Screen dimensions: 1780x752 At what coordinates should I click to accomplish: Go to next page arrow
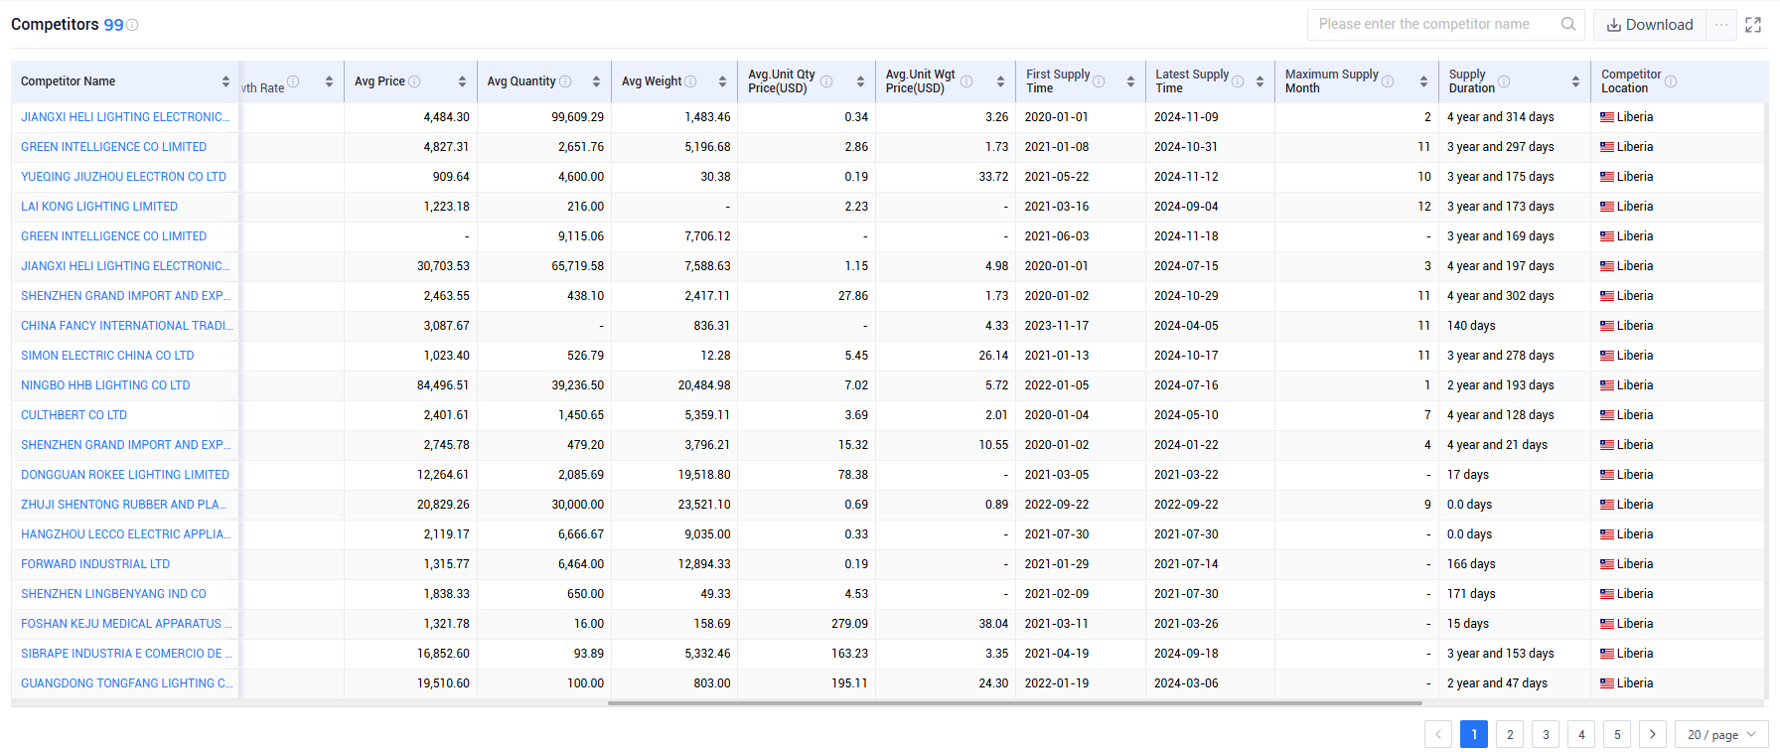coord(1653,734)
